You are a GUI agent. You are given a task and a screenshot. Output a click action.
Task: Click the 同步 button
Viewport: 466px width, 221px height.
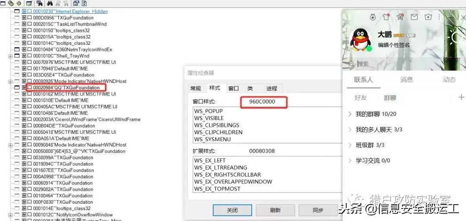coord(318,210)
